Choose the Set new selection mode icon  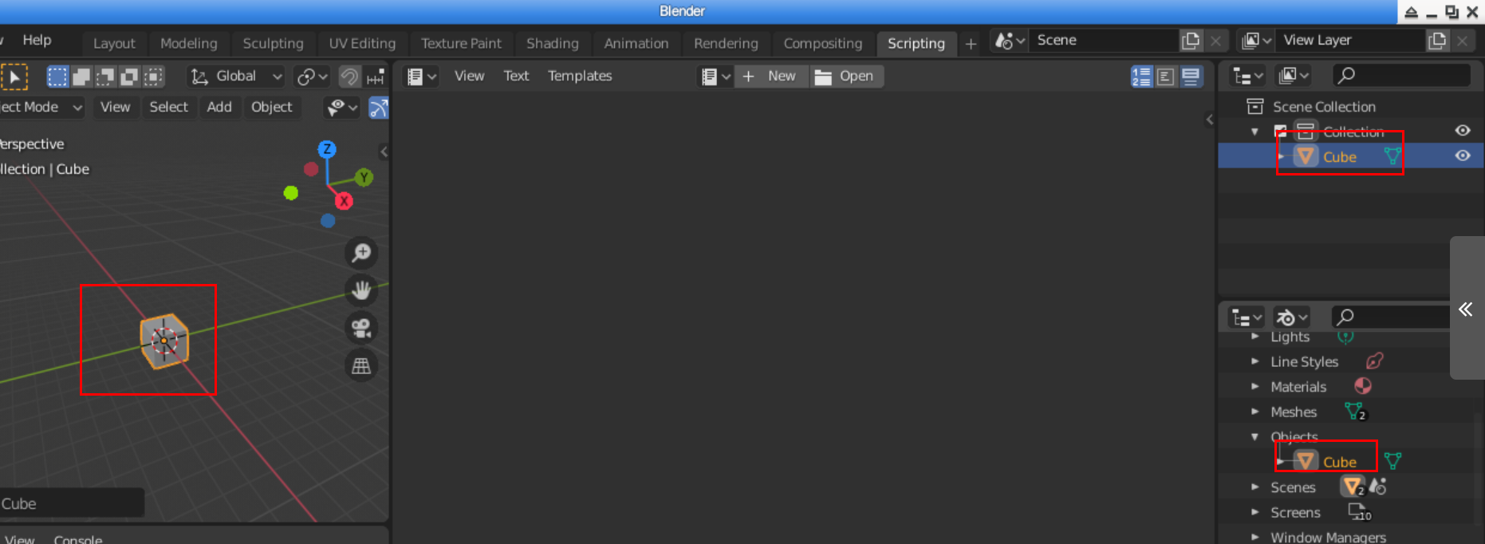pos(57,77)
